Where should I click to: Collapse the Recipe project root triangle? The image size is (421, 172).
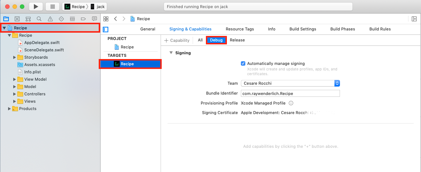(x=4, y=28)
